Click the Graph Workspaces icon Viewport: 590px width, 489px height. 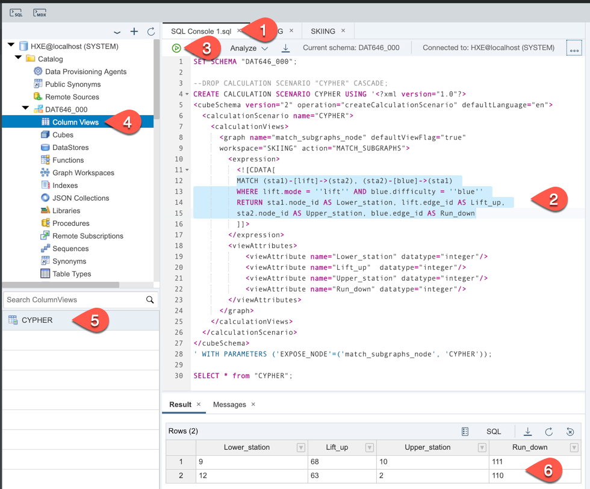pyautogui.click(x=45, y=172)
